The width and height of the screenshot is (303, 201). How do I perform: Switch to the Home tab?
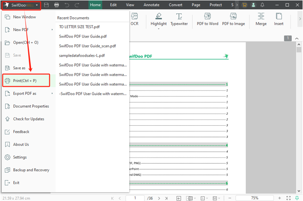coord(95,5)
